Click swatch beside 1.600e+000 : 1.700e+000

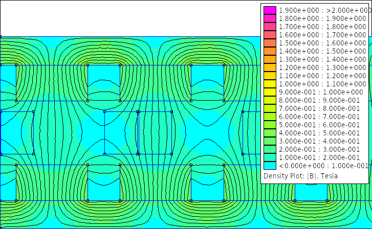click(270, 35)
